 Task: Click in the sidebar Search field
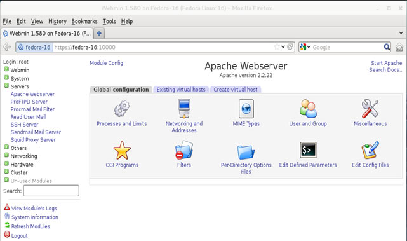pos(51,191)
